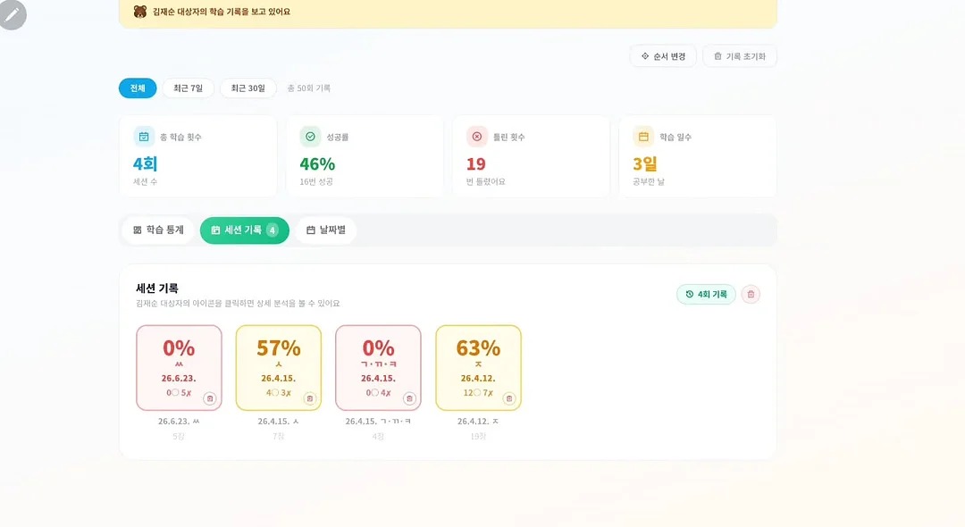Open the 63% session card dated 26.4.12.
Screen dimensions: 965x527
[x=478, y=368]
